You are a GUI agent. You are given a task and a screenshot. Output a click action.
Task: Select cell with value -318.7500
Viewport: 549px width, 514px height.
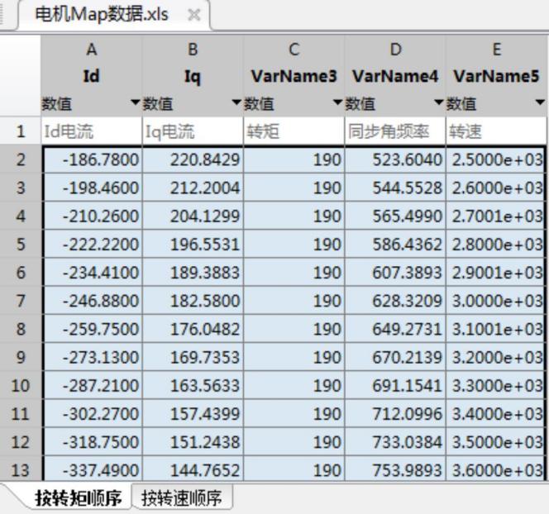(x=93, y=442)
